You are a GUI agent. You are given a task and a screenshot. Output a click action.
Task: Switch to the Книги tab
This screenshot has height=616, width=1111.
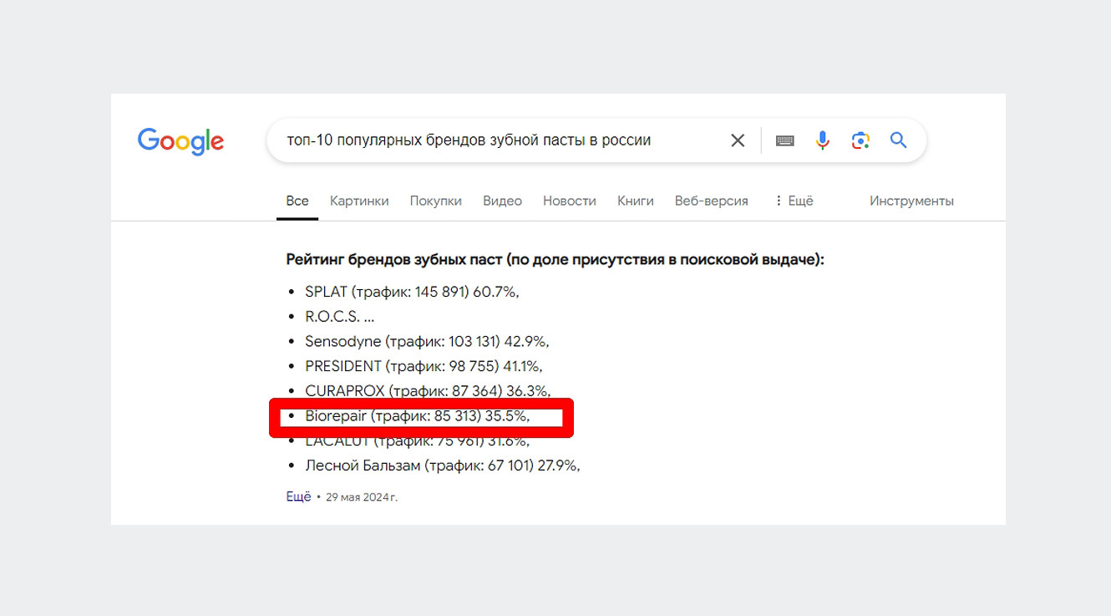[635, 201]
